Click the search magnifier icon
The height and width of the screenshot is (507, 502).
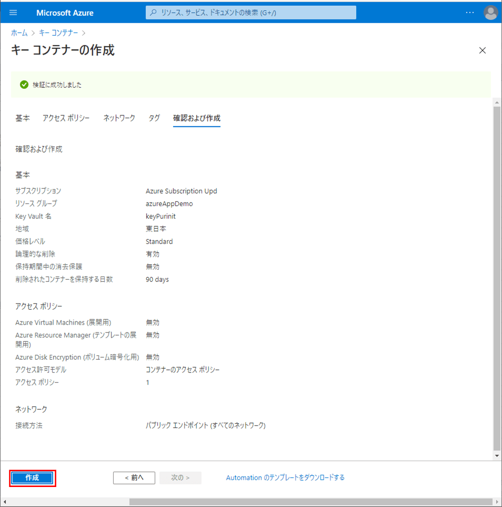153,13
